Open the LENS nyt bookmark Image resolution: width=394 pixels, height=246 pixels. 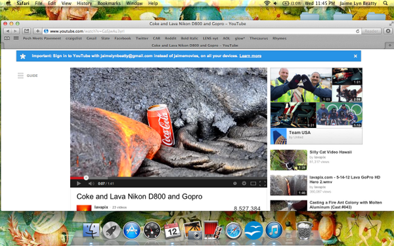(x=210, y=39)
